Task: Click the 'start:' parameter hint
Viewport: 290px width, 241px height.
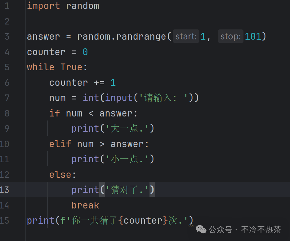Action: 186,36
